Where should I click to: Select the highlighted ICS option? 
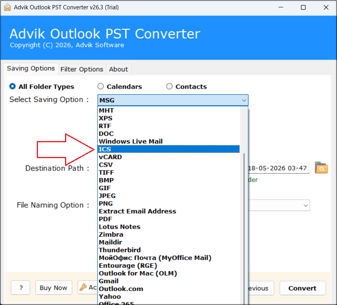point(169,149)
